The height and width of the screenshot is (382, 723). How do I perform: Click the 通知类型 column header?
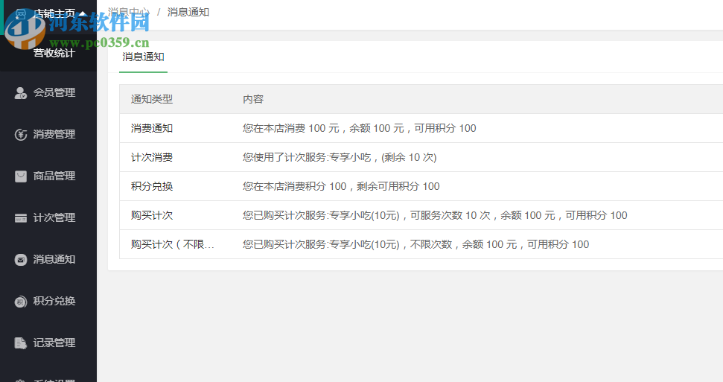(x=152, y=99)
